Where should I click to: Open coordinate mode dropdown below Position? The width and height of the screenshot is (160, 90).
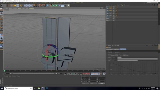click(x=85, y=83)
